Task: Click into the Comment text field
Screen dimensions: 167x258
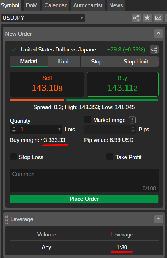Action: pos(84,180)
